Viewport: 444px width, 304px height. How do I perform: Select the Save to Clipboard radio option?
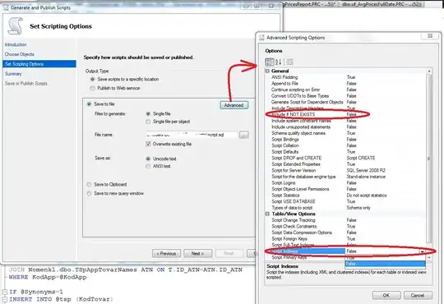click(x=89, y=185)
